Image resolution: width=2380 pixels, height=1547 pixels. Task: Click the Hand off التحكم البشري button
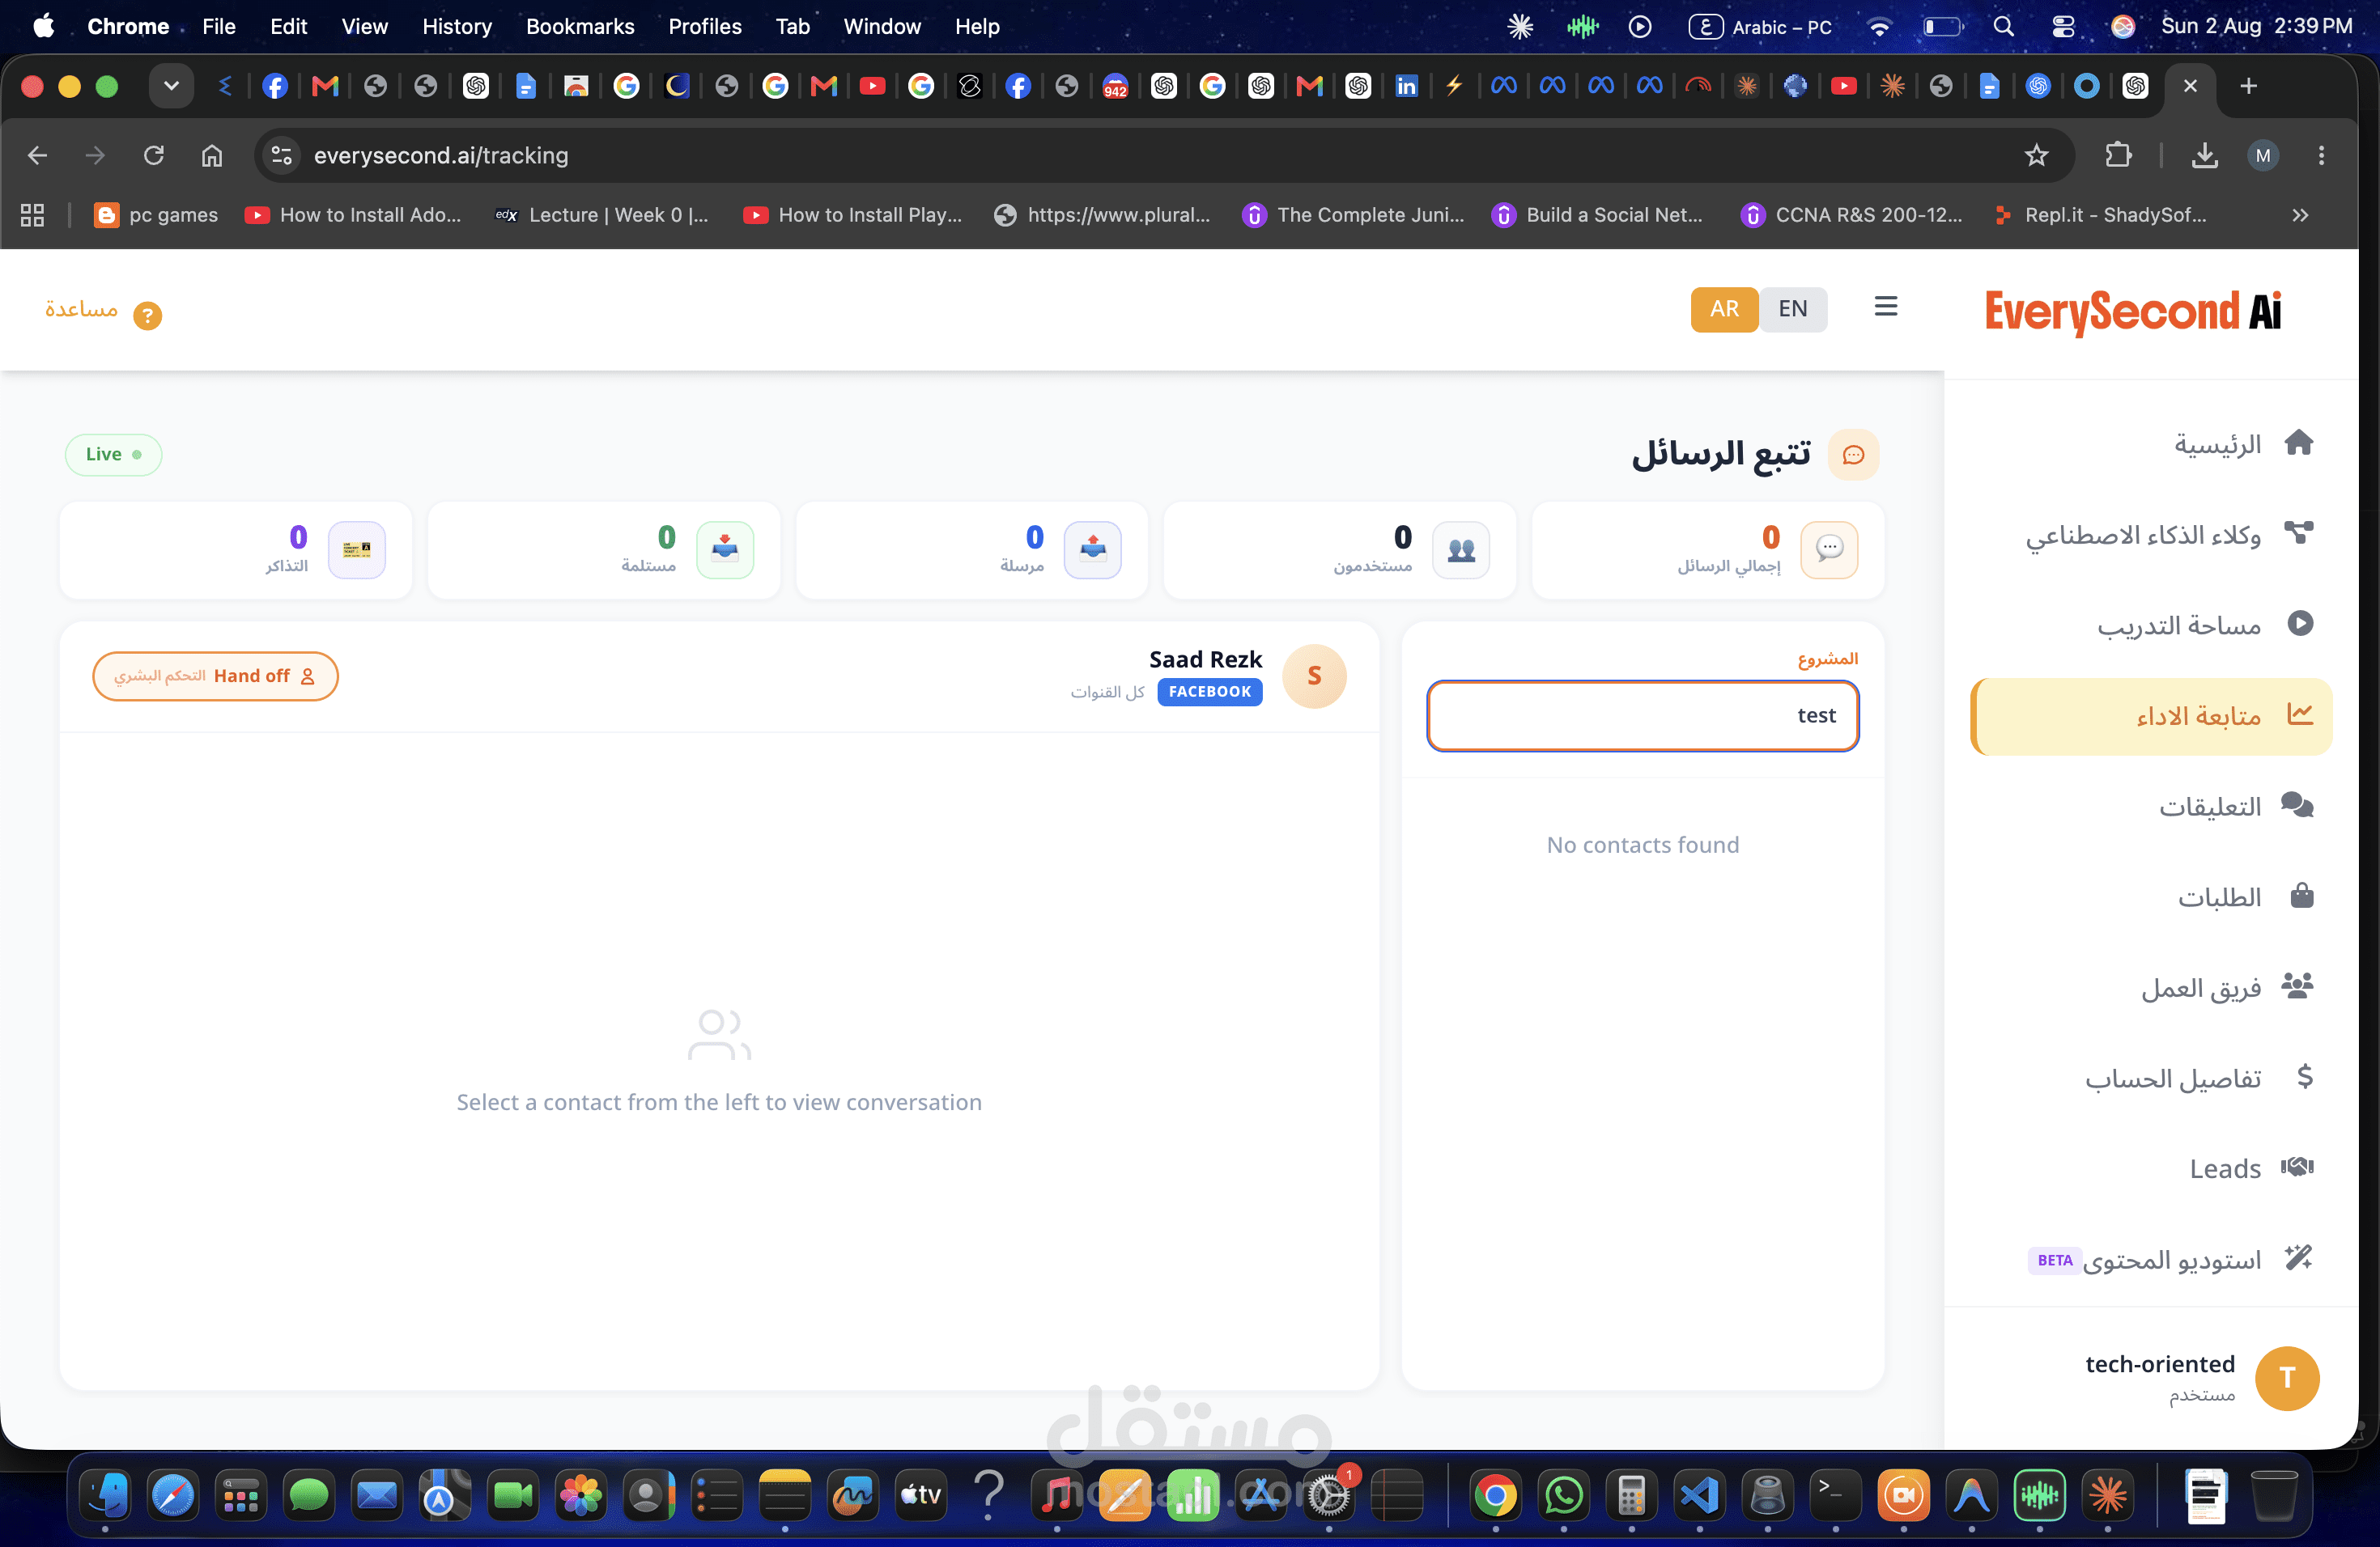[215, 676]
